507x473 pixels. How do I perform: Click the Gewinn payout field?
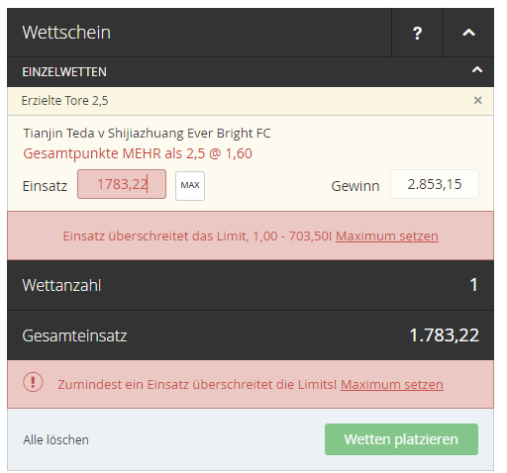click(435, 184)
